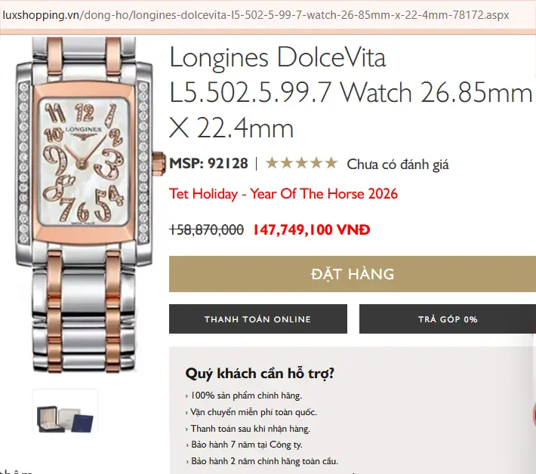Click the main Longines watch product image

[x=85, y=205]
